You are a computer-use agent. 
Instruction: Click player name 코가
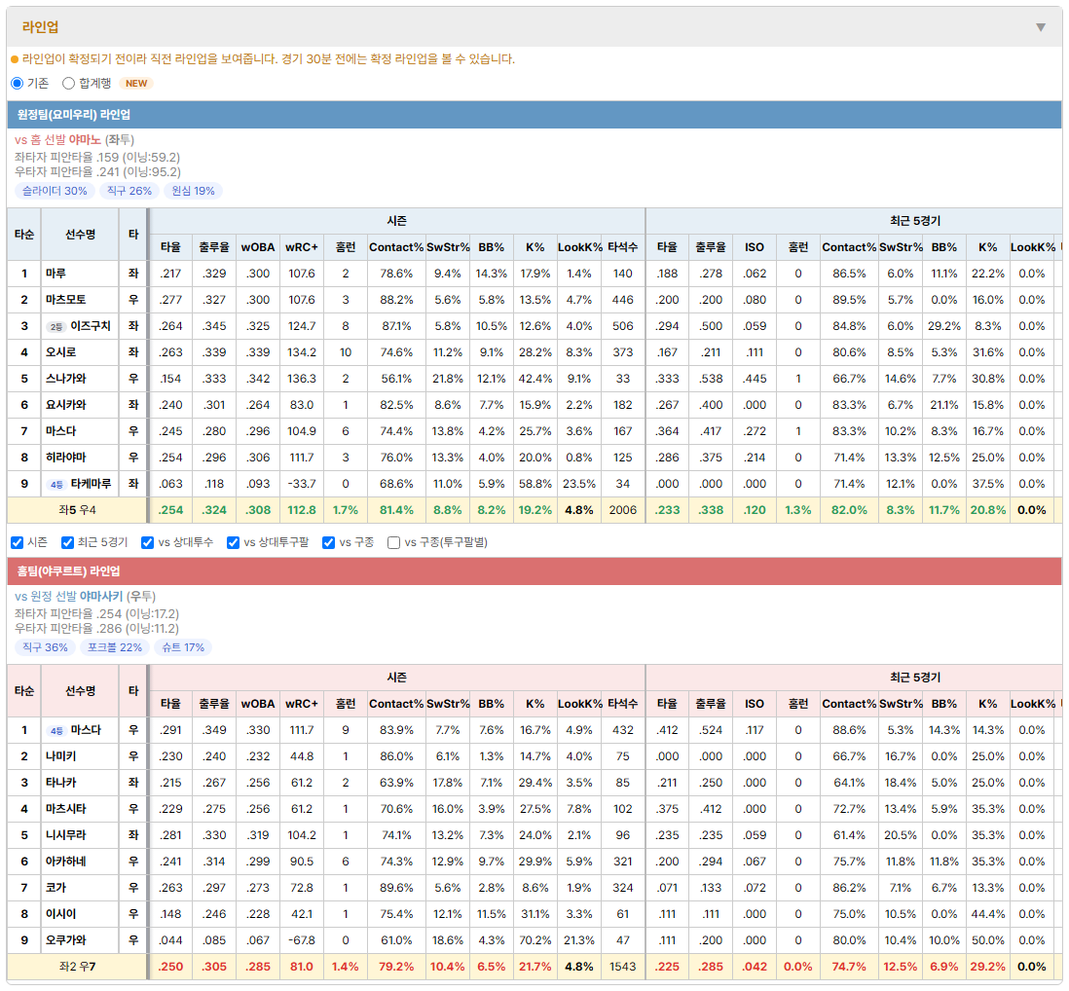[x=55, y=888]
